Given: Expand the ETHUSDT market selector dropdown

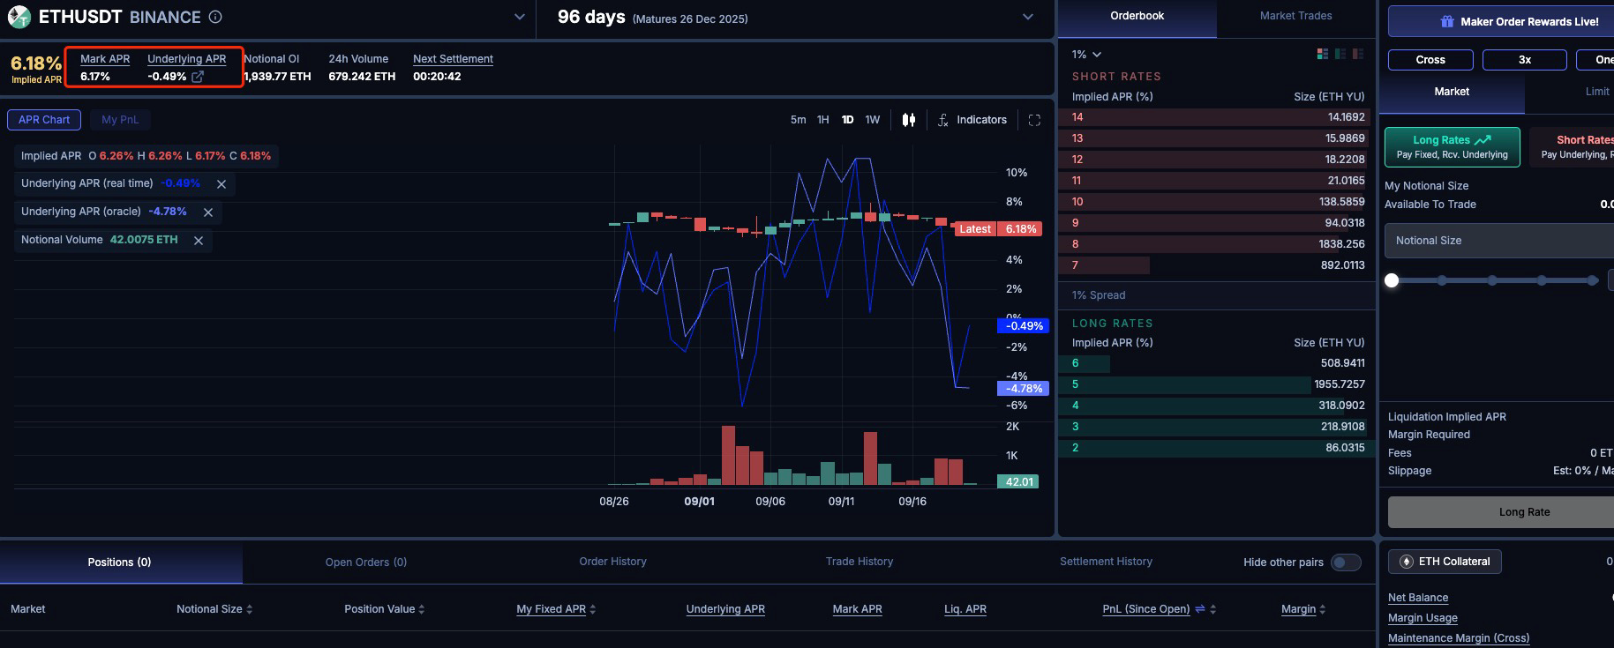Looking at the screenshot, I should click(520, 17).
